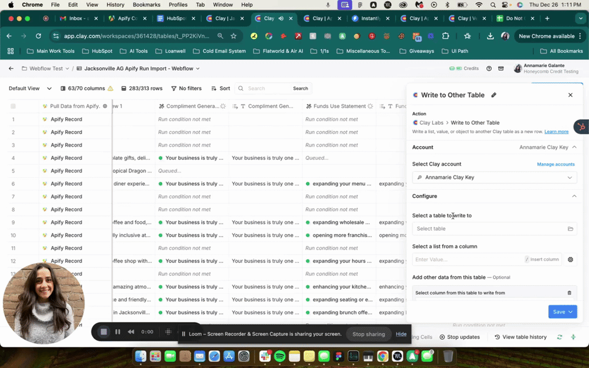Expand the Annamarie Clay Key account dropdown

point(494,178)
